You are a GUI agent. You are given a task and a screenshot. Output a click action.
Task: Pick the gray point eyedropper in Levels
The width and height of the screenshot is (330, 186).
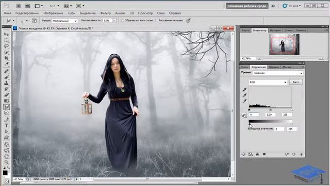(x=244, y=95)
